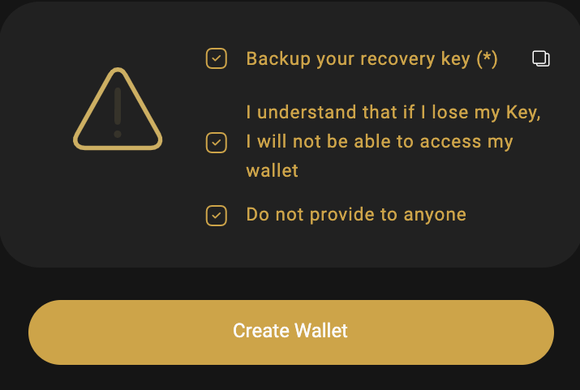Click the 'I understand that if I lose my Key,' line
Image resolution: width=580 pixels, height=390 pixels.
(x=393, y=113)
